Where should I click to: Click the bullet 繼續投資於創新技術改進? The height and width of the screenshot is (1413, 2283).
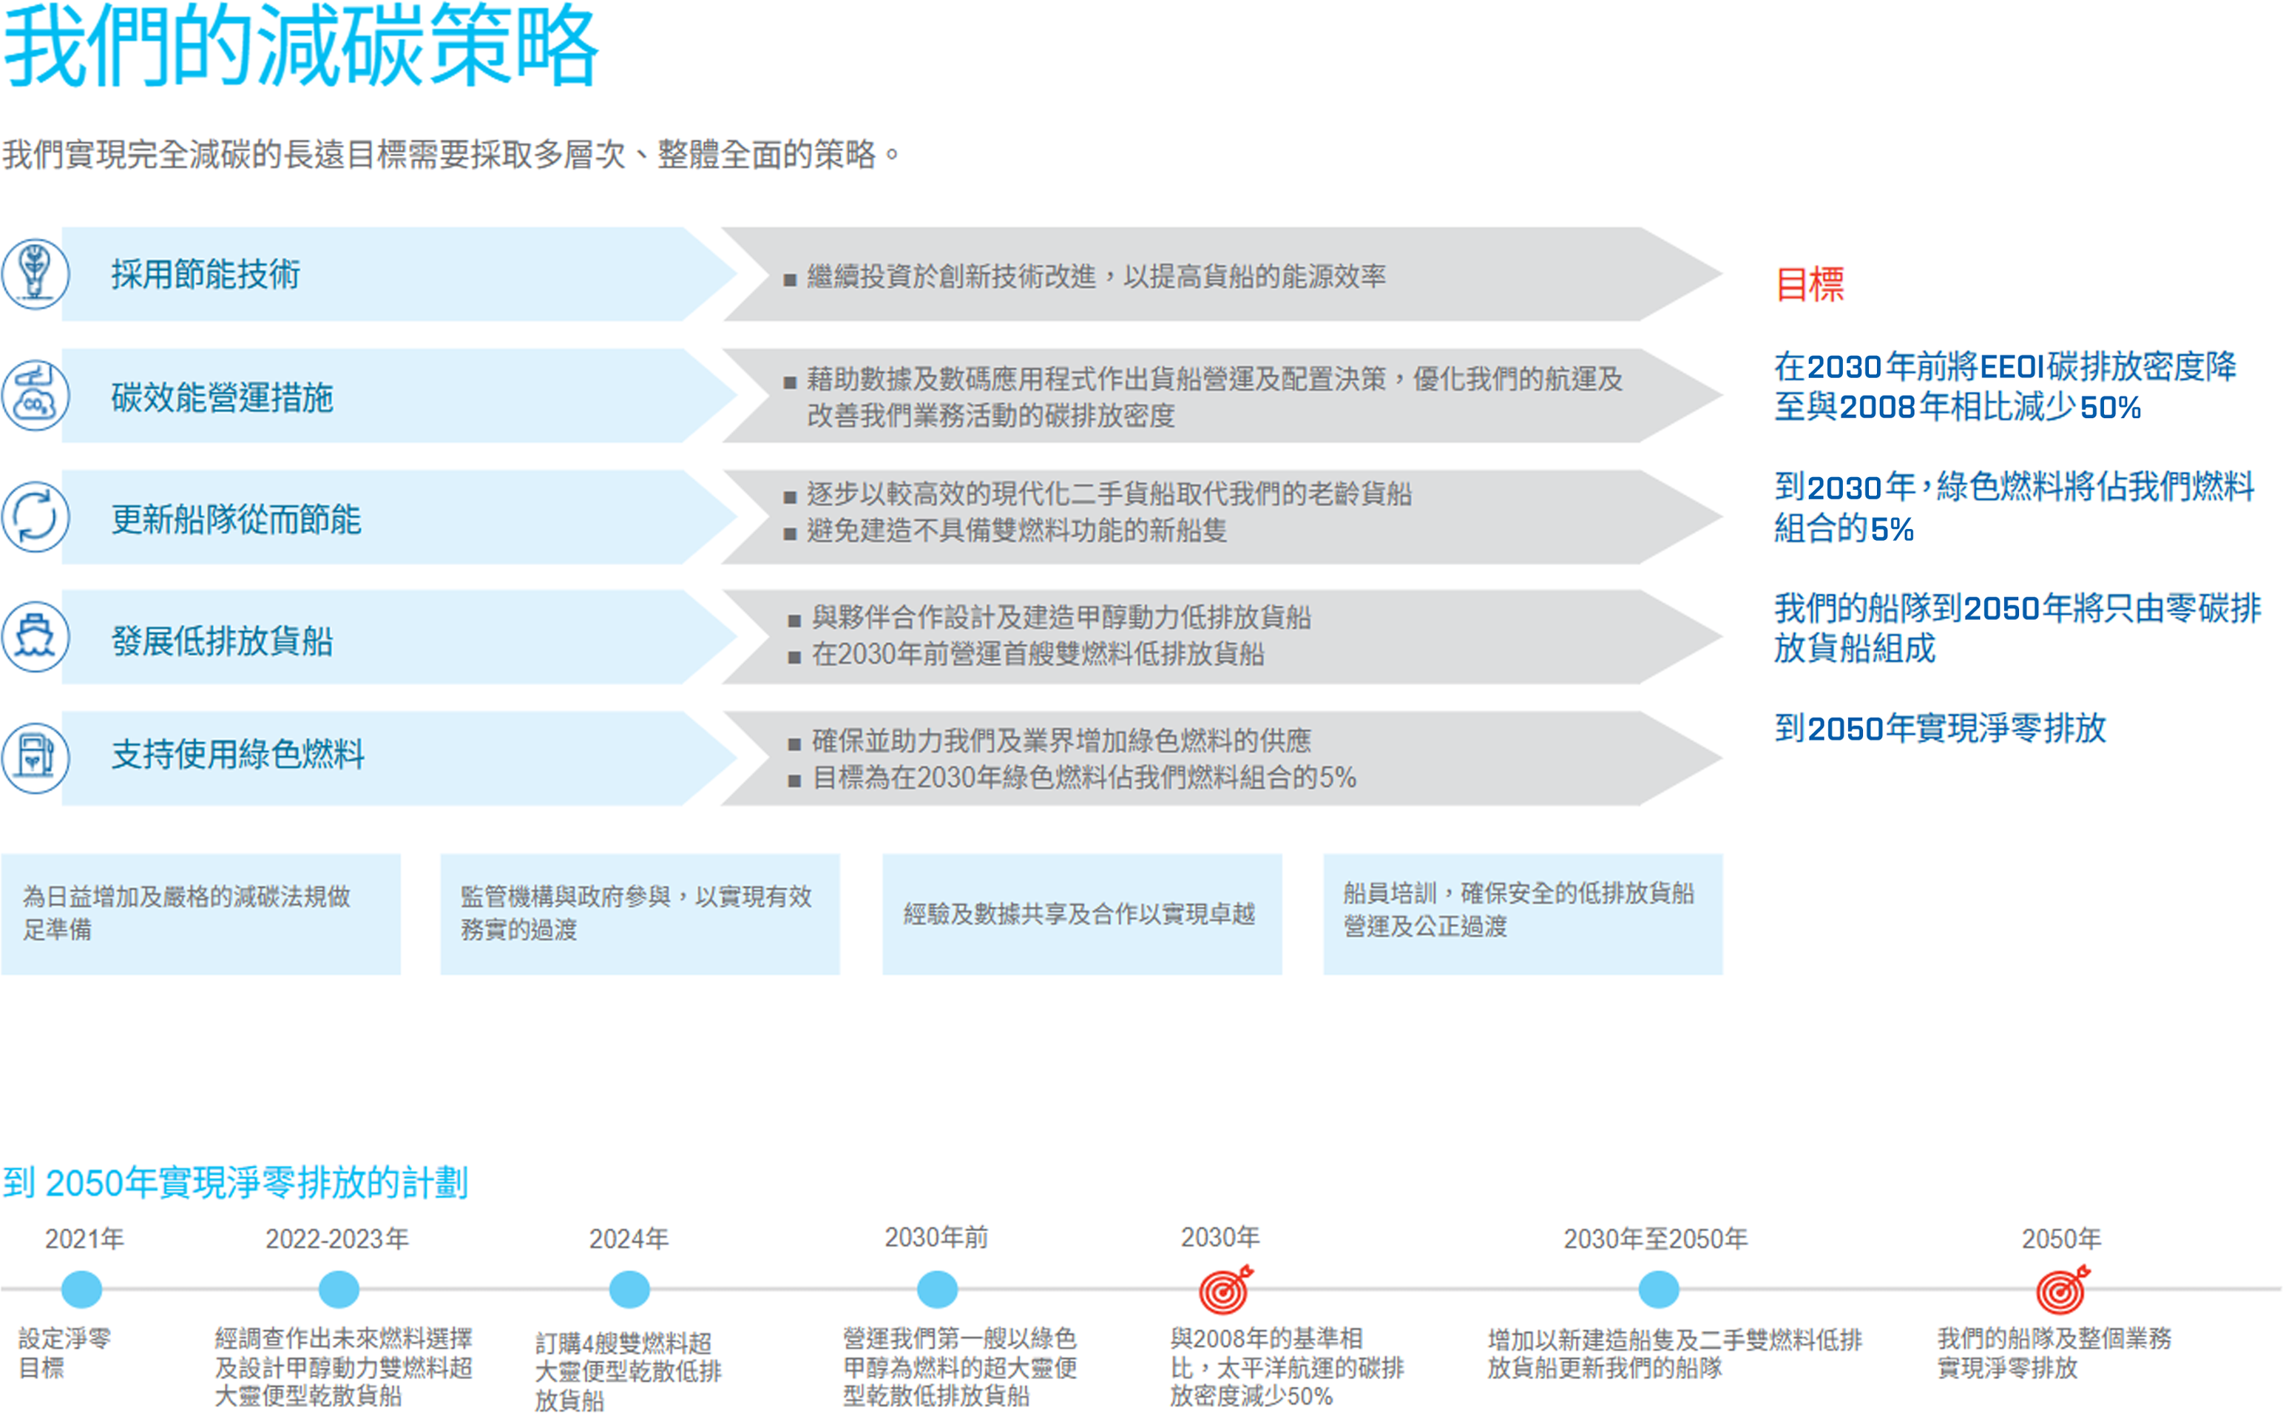[x=1084, y=276]
